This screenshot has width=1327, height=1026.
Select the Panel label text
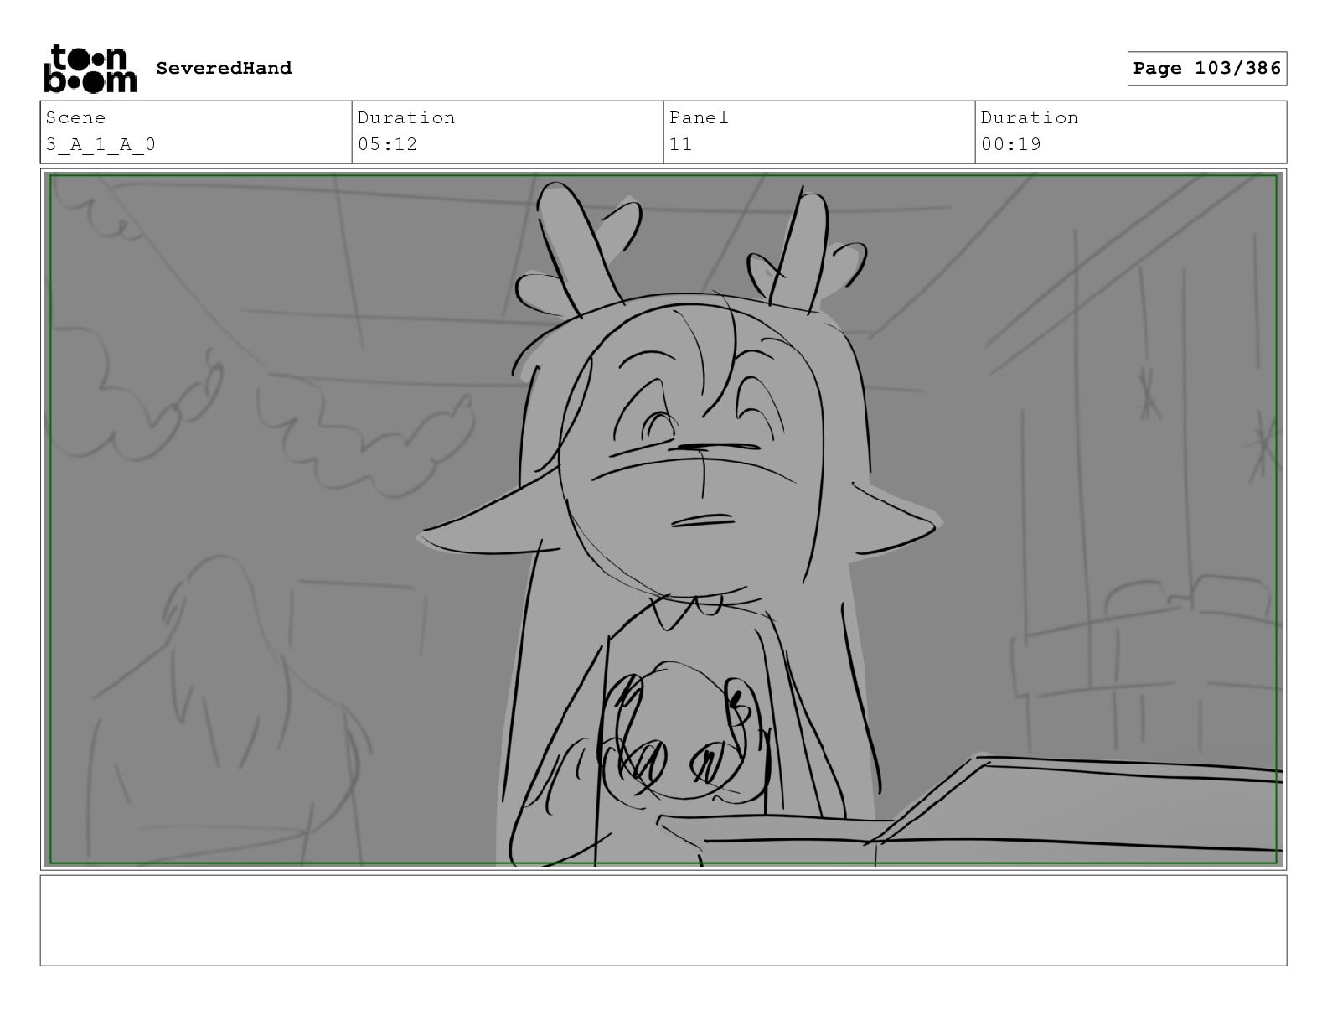click(x=699, y=117)
